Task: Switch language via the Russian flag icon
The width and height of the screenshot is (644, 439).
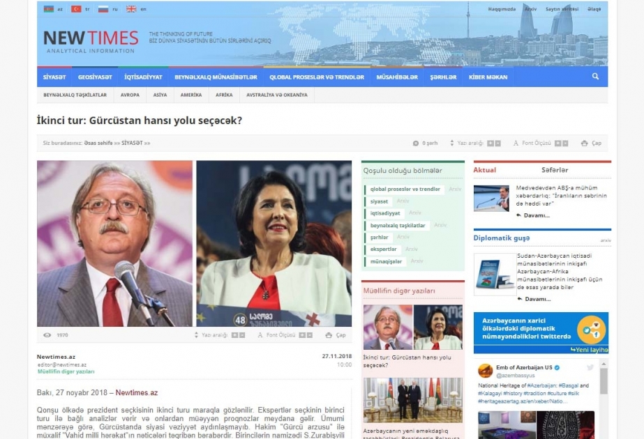Action: (103, 9)
